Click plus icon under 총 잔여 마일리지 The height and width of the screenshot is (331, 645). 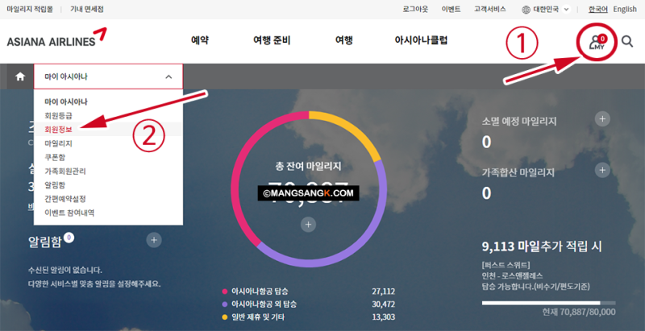click(x=308, y=225)
